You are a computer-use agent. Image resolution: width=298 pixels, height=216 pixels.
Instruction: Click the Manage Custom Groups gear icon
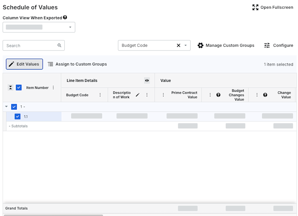(200, 45)
